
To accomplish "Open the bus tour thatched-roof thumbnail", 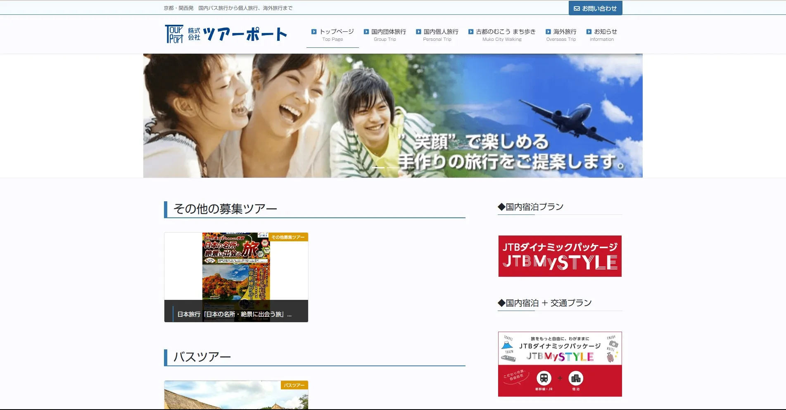I will tap(236, 397).
